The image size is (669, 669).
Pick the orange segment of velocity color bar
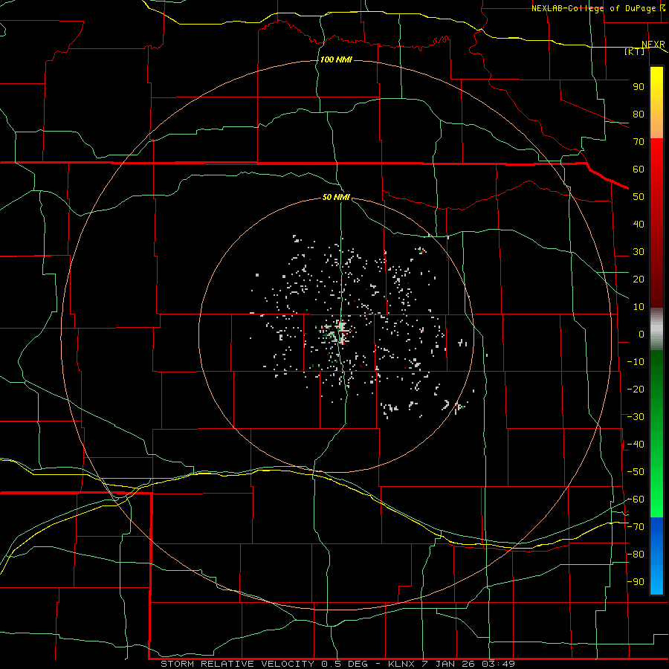coord(656,126)
